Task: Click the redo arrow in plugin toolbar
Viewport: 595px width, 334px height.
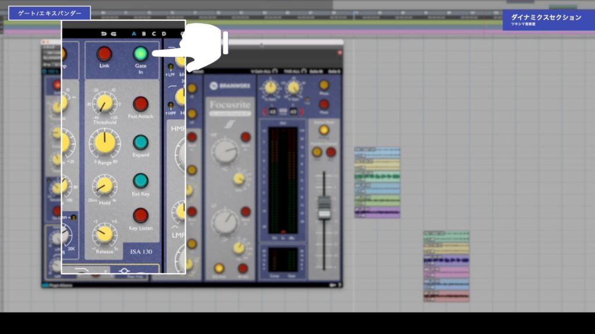Action: [113, 34]
